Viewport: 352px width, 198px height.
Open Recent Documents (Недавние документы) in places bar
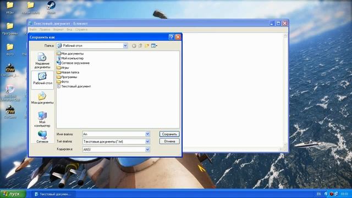[42, 61]
